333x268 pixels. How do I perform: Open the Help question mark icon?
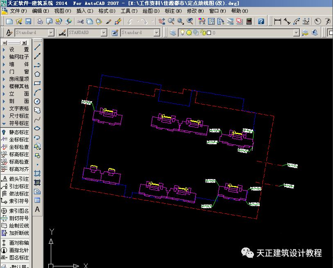point(261,21)
